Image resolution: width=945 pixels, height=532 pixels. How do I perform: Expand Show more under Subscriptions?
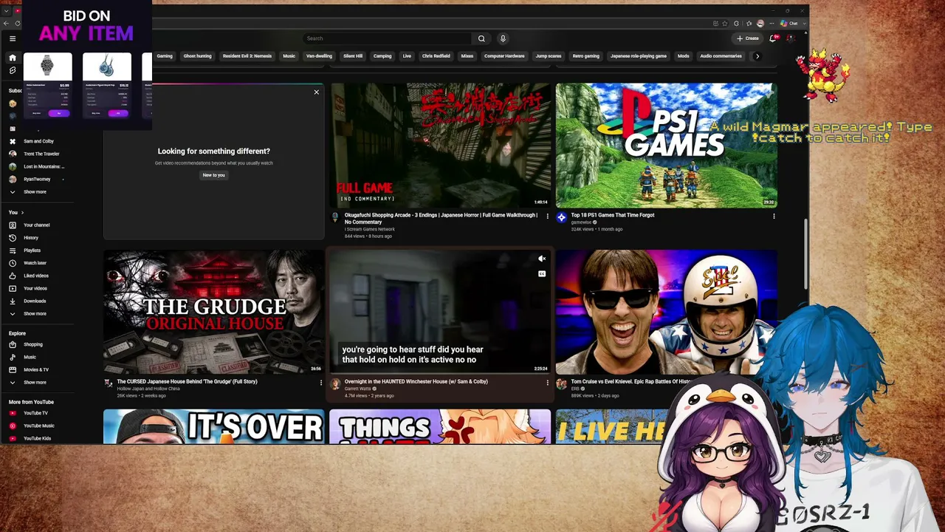tap(34, 192)
